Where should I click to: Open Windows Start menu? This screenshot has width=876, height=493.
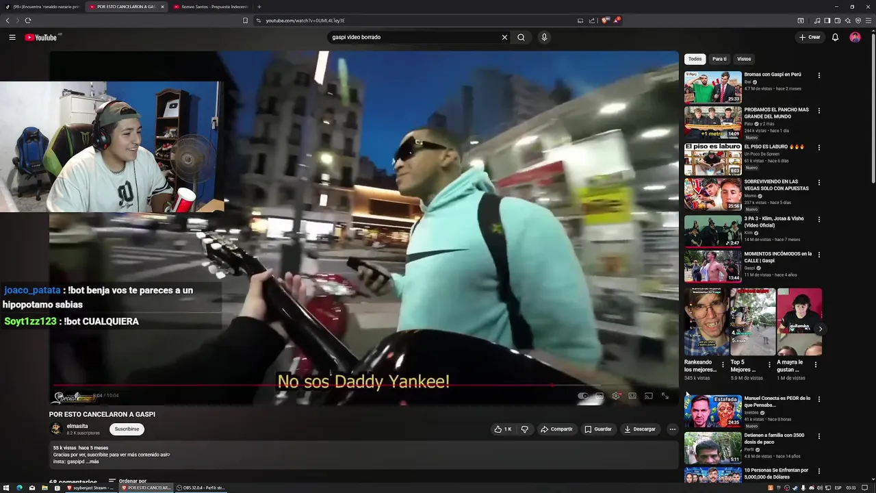[7, 488]
